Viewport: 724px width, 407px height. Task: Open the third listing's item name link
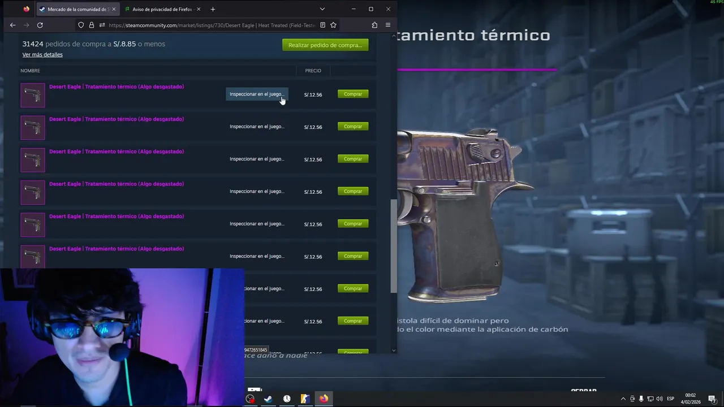tap(117, 151)
